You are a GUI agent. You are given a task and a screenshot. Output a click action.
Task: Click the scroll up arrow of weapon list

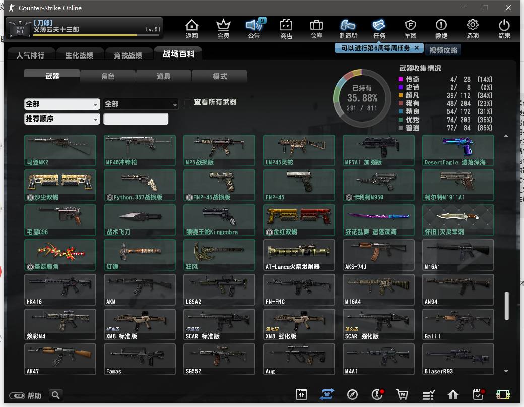tap(506, 136)
